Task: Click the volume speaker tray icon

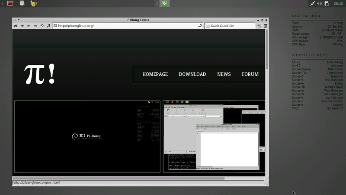Action: [x=319, y=3]
